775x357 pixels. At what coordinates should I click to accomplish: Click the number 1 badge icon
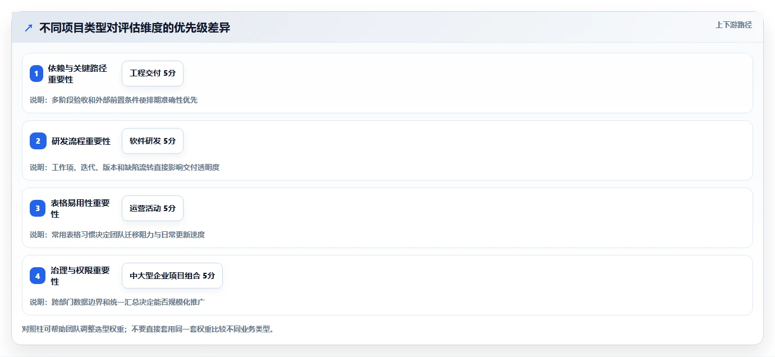(x=36, y=74)
